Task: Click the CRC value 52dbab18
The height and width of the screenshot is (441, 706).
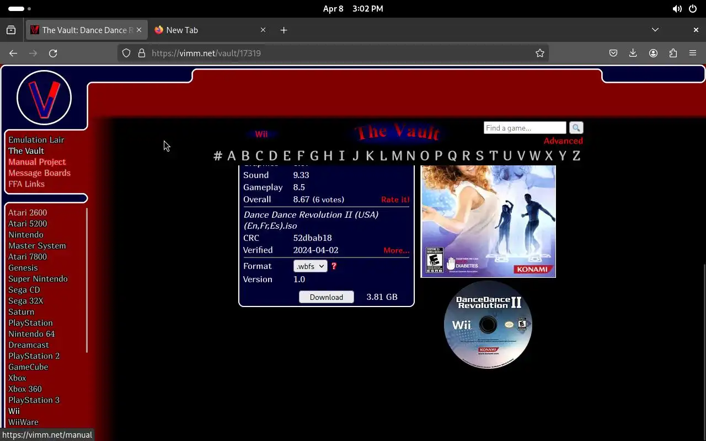Action: (x=313, y=238)
